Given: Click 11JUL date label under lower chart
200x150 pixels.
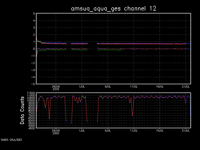Looking at the screenshot, I should pyautogui.click(x=134, y=130).
